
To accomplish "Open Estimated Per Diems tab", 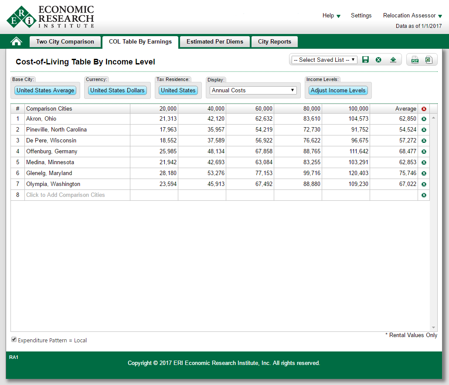I will (x=215, y=42).
